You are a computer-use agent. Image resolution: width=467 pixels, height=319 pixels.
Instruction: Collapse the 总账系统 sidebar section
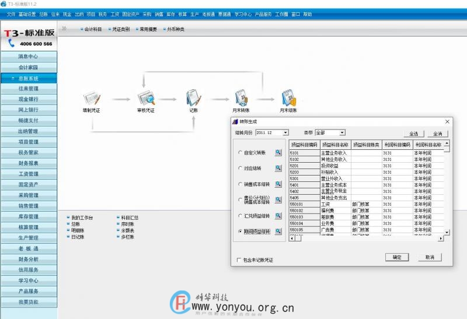click(29, 78)
